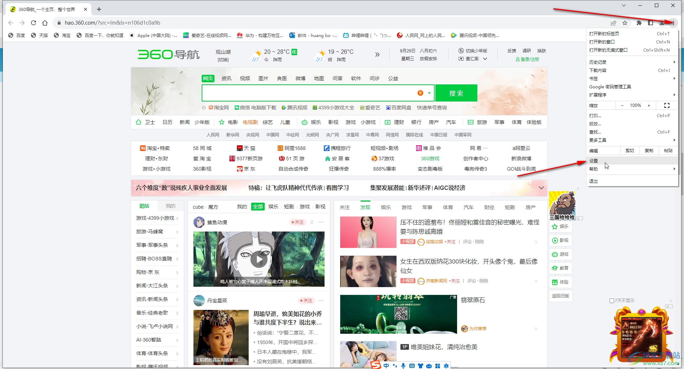Open 设置 in the Chrome menu

coord(632,161)
